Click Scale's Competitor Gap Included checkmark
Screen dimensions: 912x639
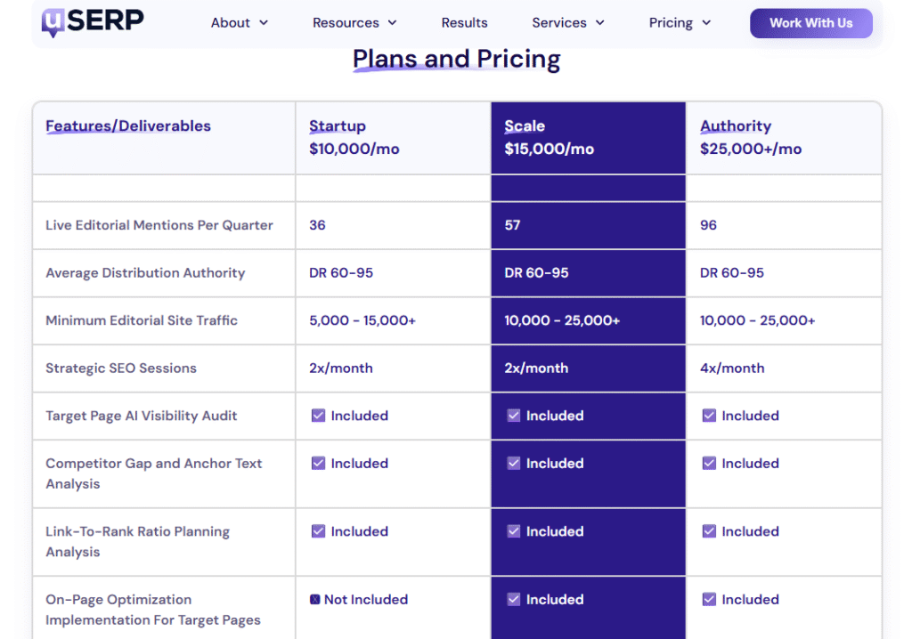[x=514, y=464]
